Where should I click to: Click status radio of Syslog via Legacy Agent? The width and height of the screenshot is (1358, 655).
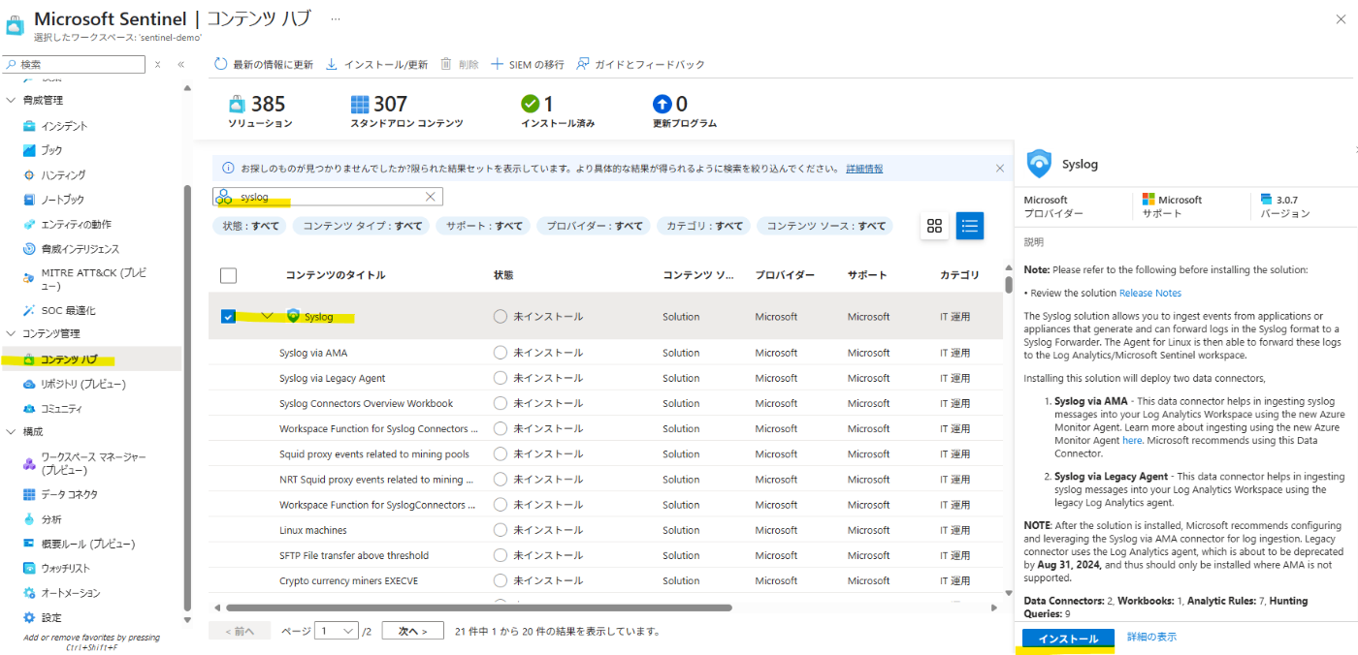(501, 378)
